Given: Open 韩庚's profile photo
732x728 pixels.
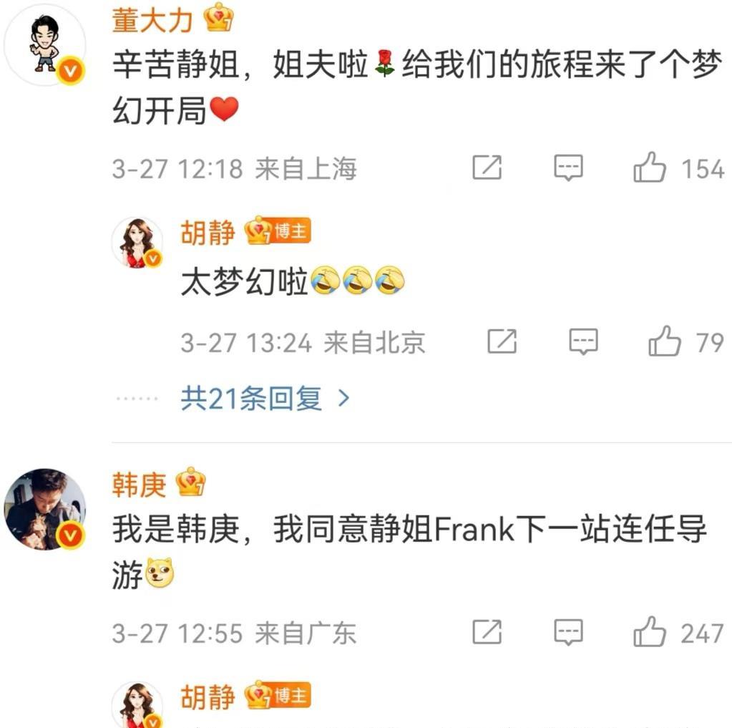Looking at the screenshot, I should pyautogui.click(x=45, y=510).
